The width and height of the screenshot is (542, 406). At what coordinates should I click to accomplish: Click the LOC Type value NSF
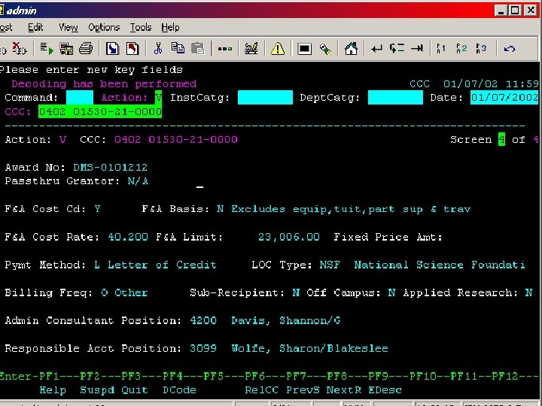pyautogui.click(x=330, y=265)
